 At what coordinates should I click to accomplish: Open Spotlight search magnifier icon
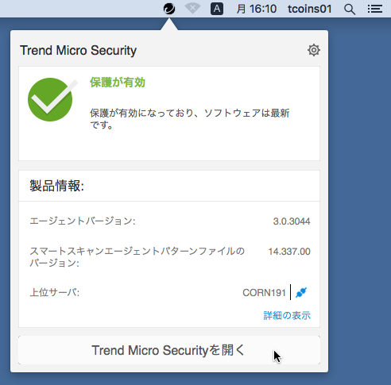pyautogui.click(x=350, y=10)
